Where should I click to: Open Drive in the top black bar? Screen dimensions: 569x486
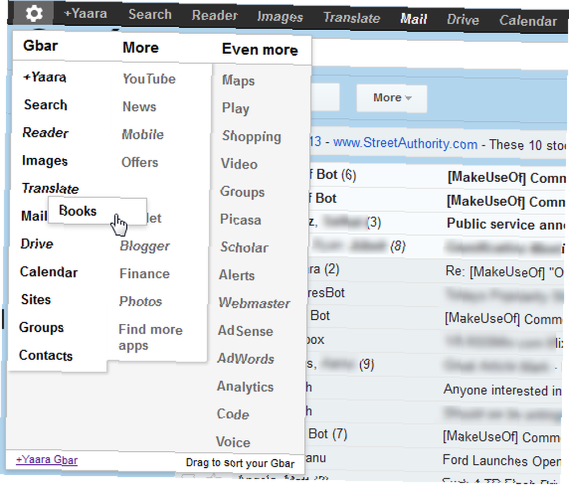click(x=463, y=19)
